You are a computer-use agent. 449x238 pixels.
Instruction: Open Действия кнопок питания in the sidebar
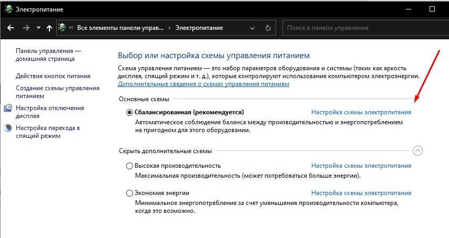pyautogui.click(x=53, y=76)
